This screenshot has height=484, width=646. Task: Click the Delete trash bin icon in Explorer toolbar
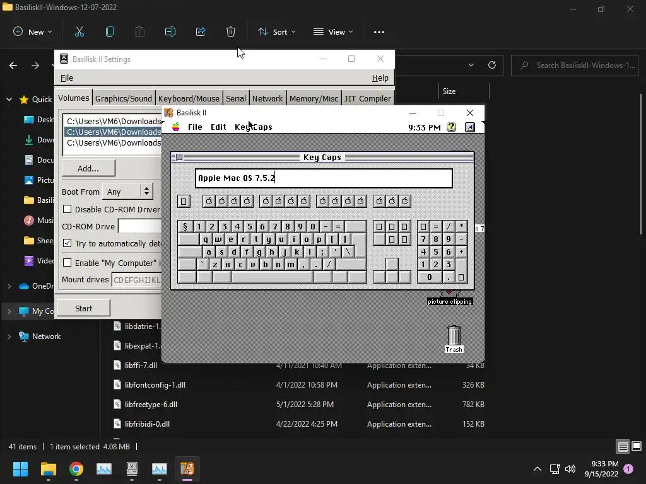pyautogui.click(x=231, y=32)
